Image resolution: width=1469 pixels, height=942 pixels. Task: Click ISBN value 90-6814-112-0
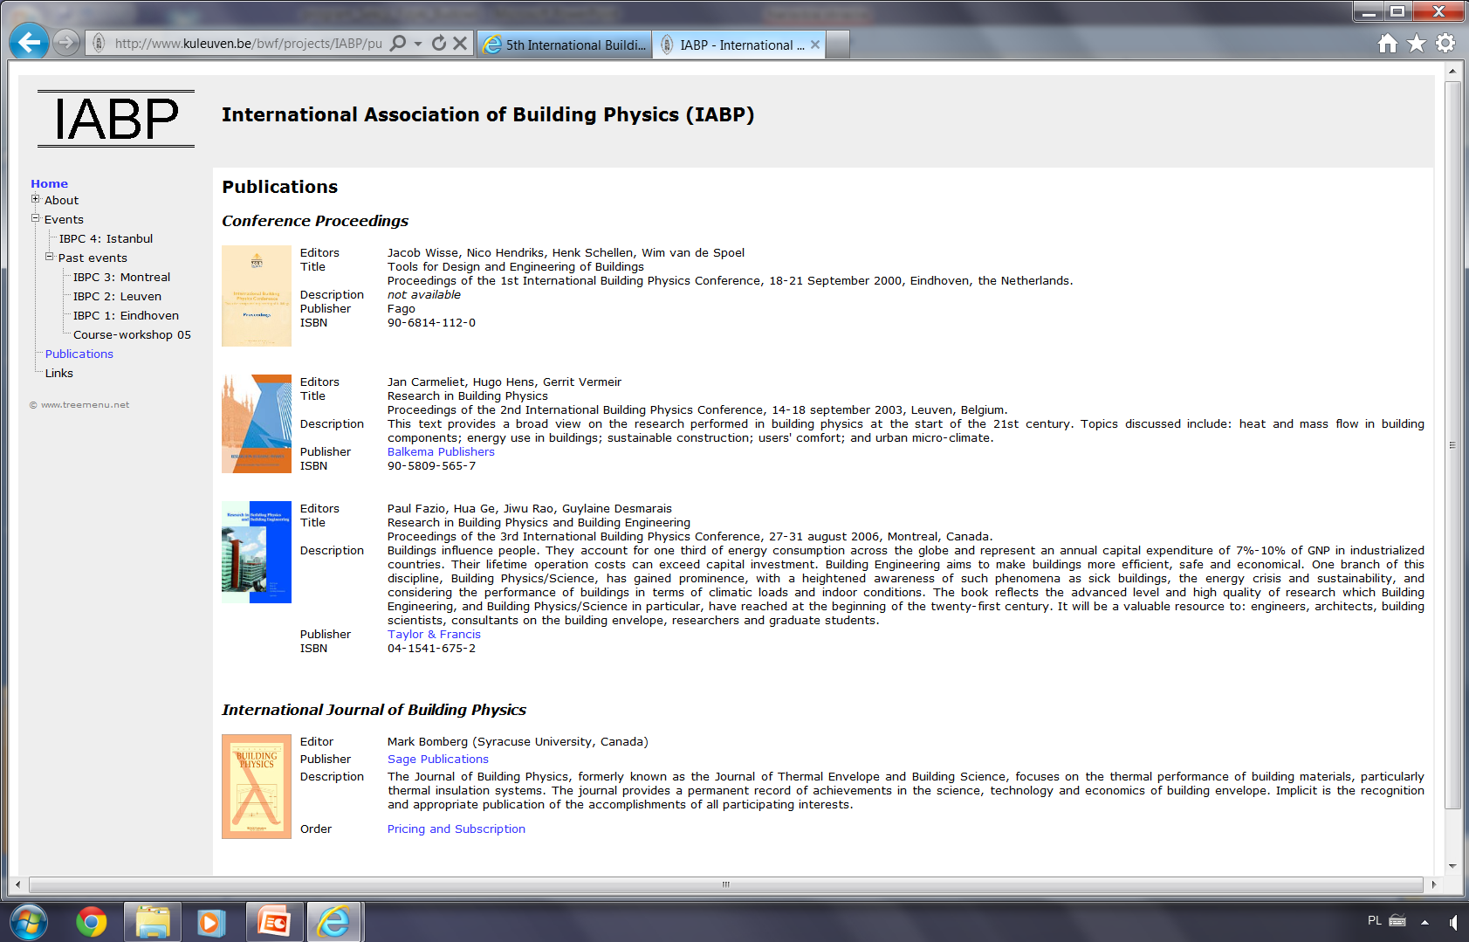coord(431,322)
